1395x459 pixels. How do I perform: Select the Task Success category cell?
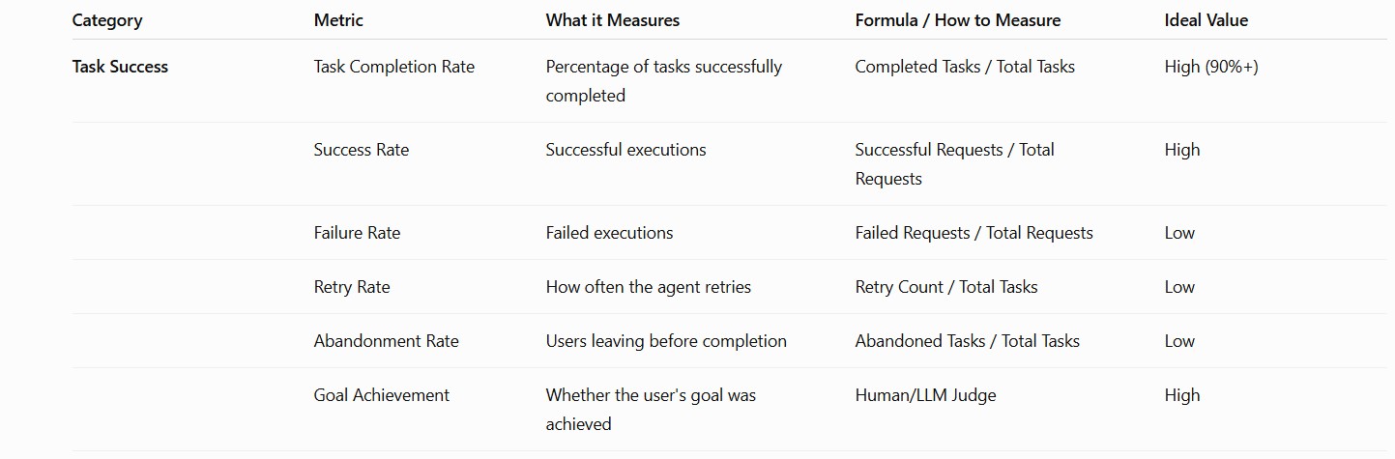coord(120,67)
